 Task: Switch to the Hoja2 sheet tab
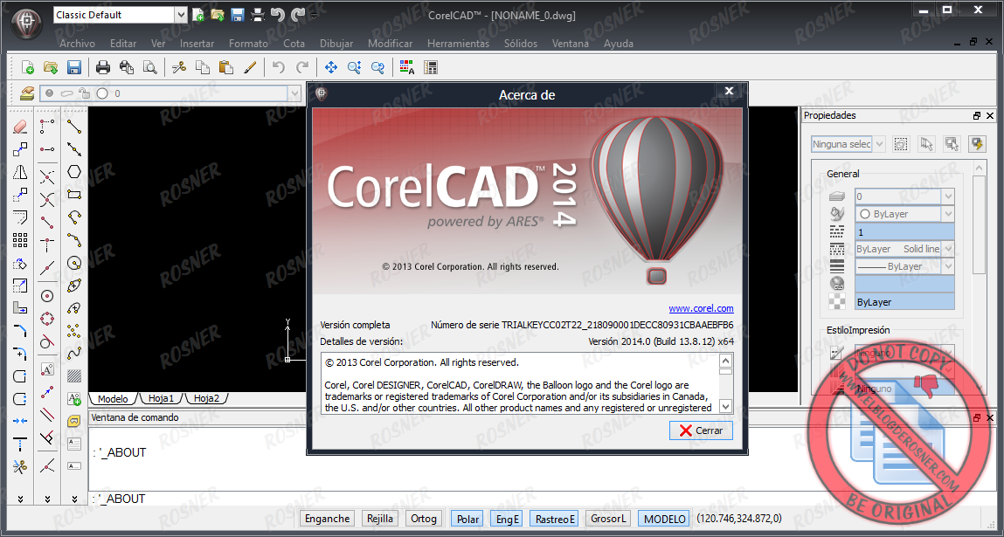click(x=207, y=398)
